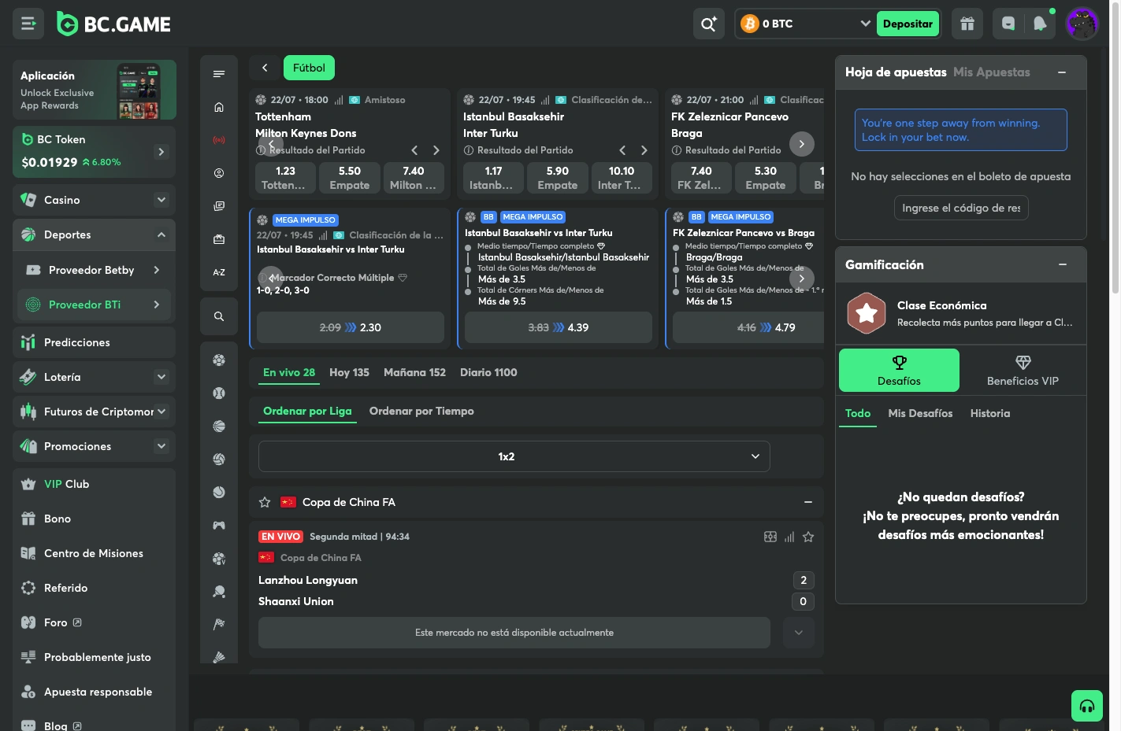1121x731 pixels.
Task: Bet on Tottenham at 1.23 odds
Action: (285, 178)
